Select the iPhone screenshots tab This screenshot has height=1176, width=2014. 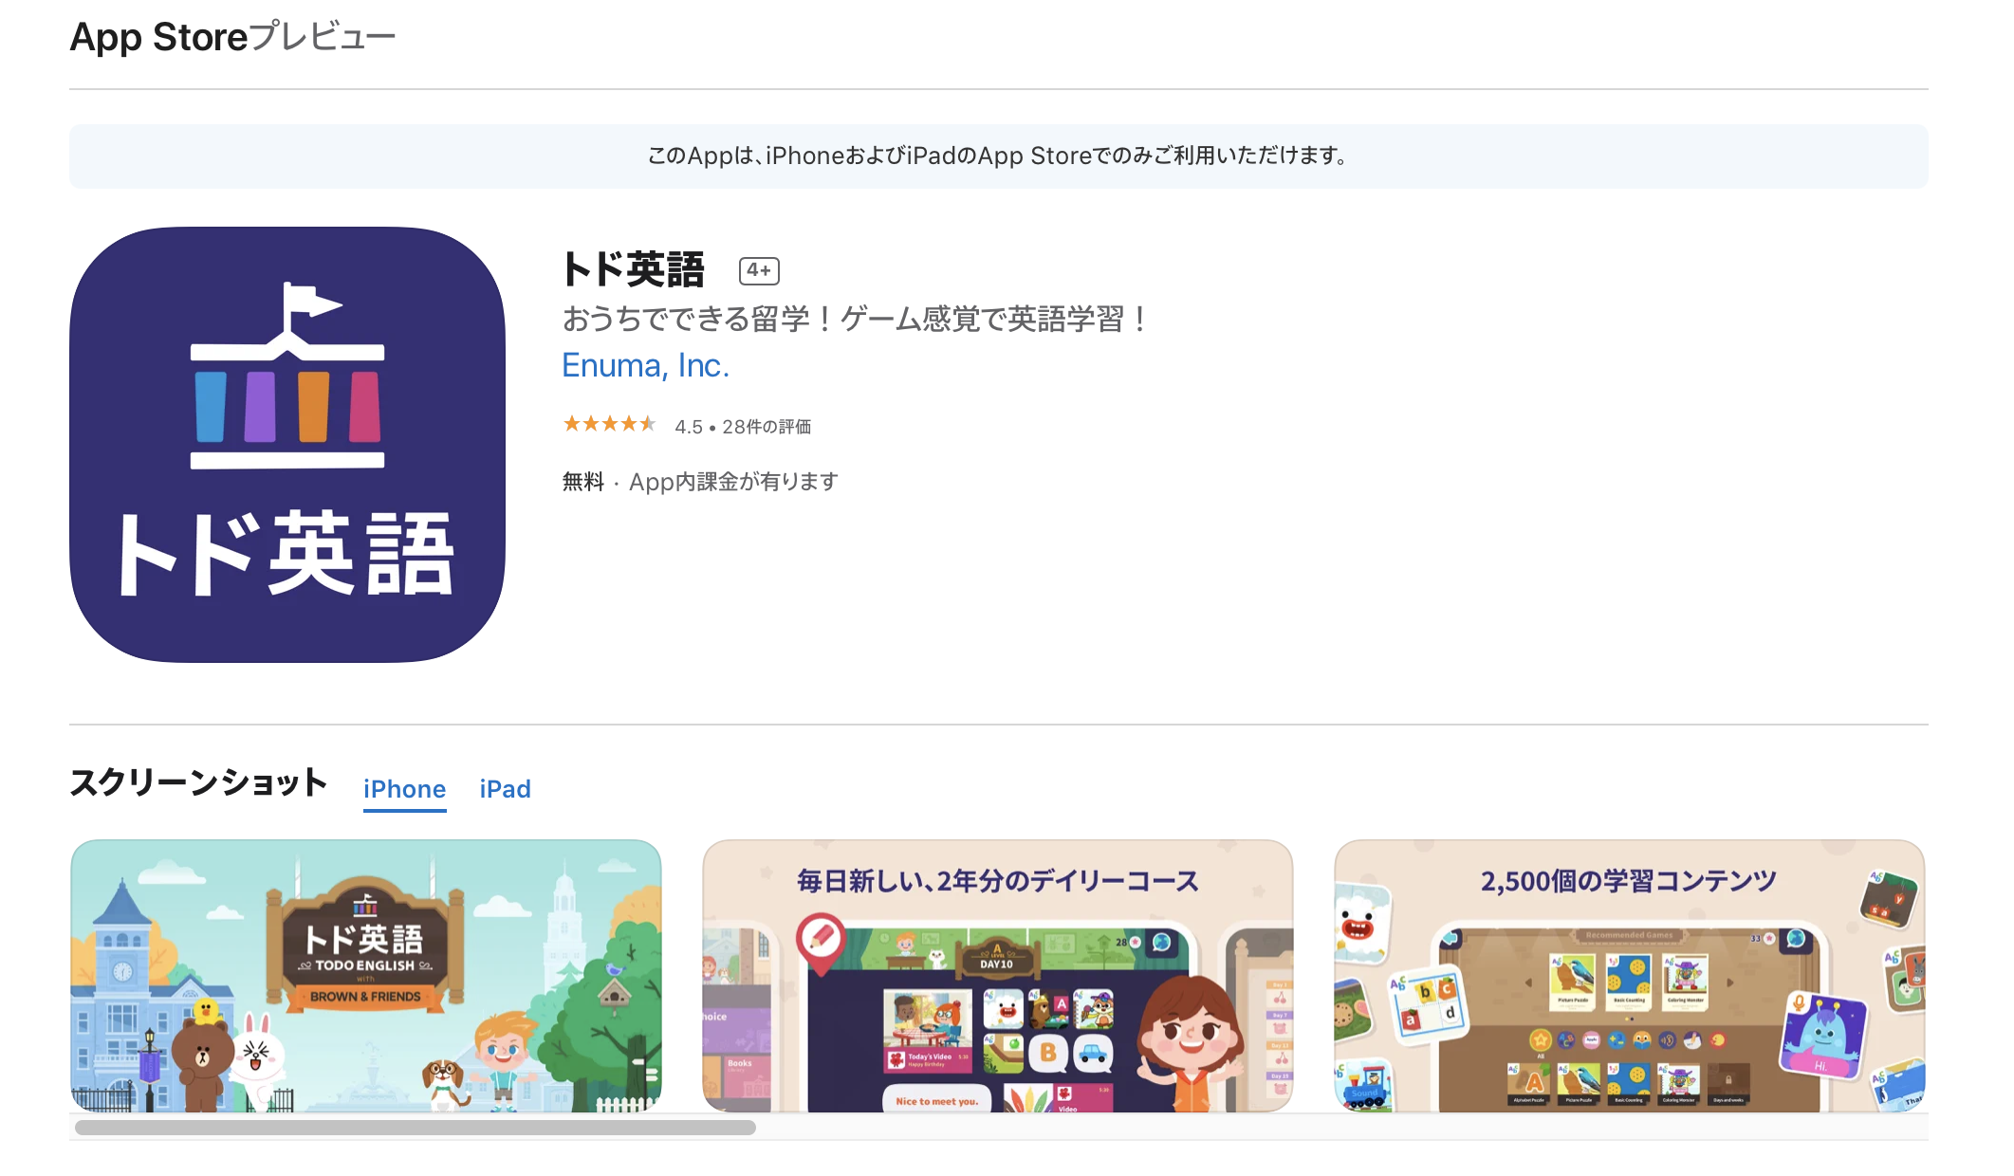point(404,789)
